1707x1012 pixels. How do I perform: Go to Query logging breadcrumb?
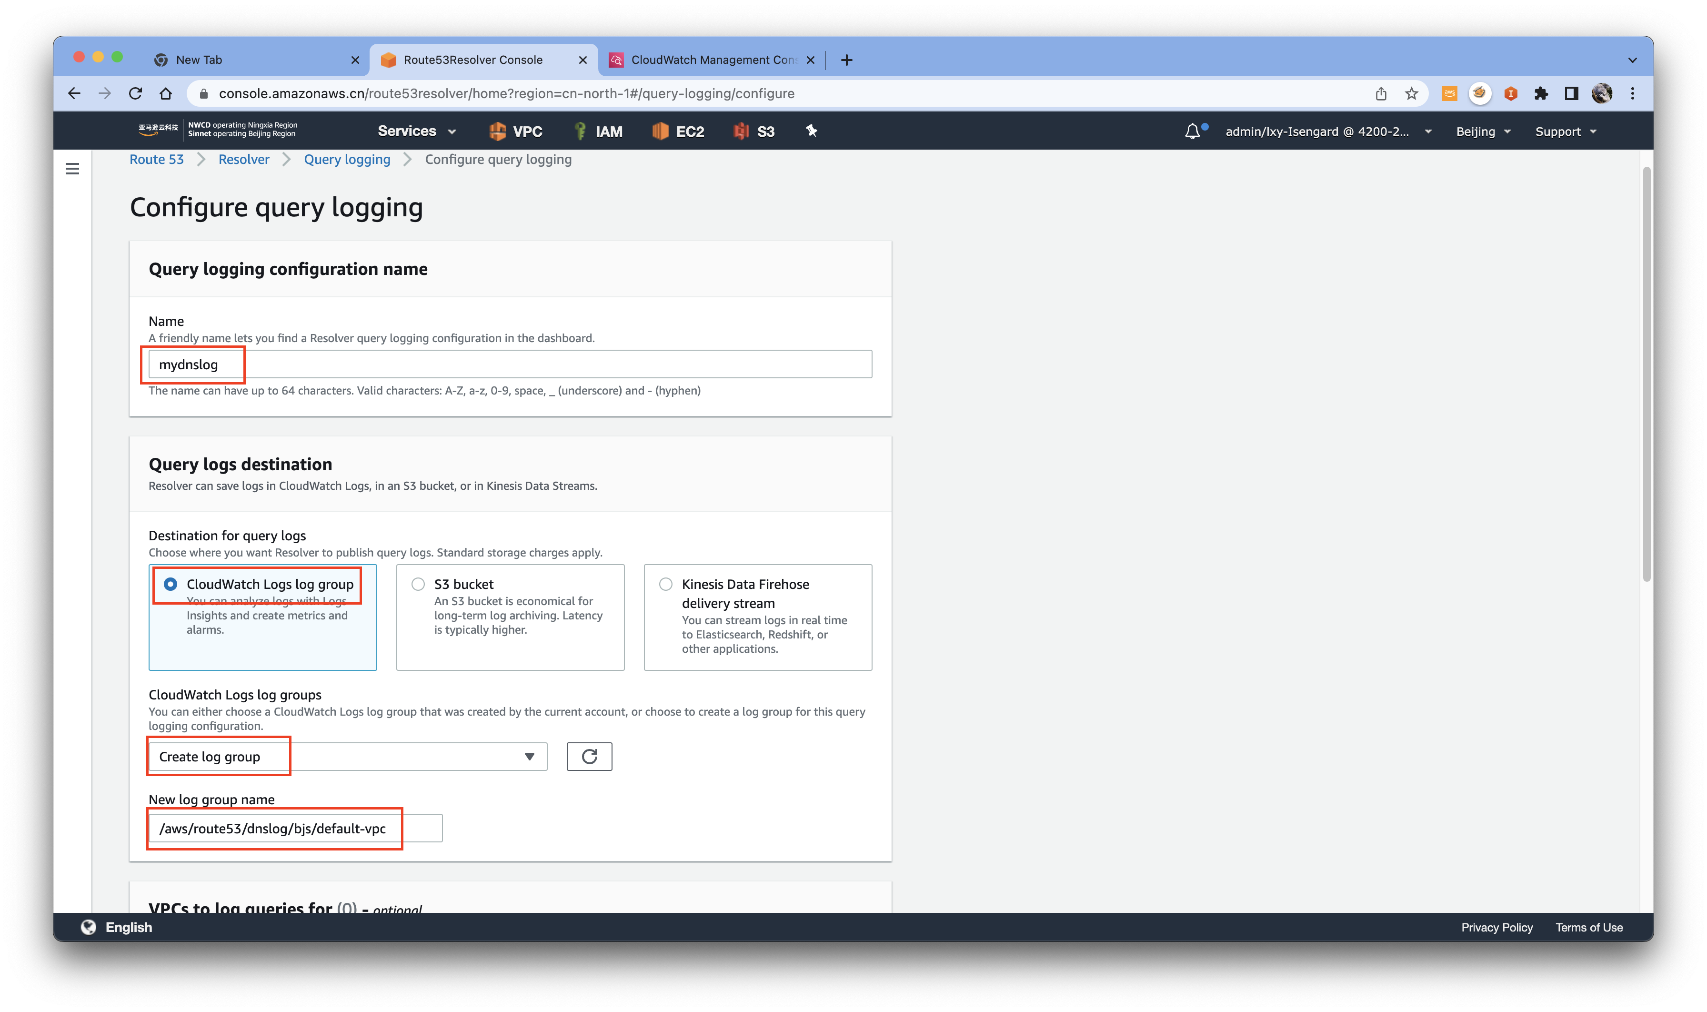347,159
